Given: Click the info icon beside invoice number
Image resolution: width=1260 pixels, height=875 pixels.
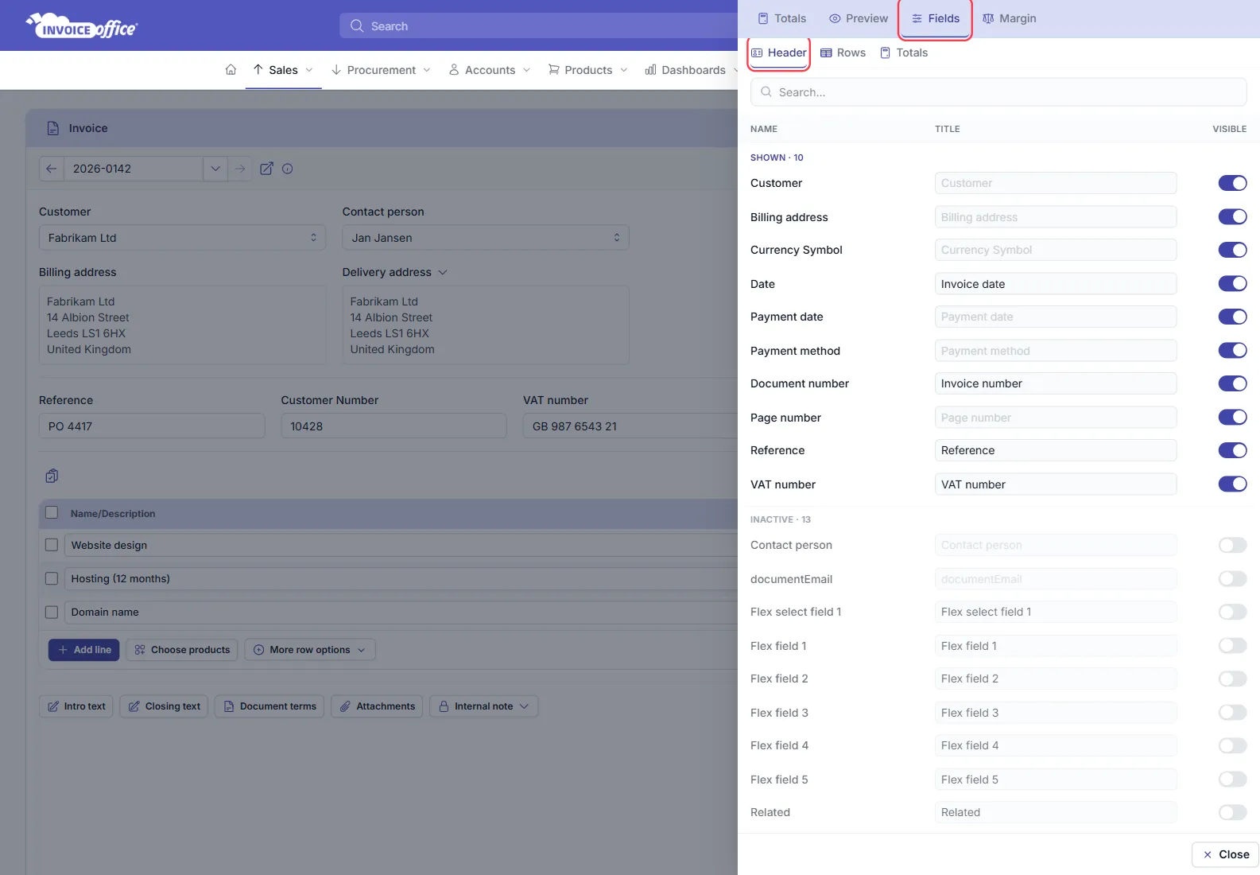Looking at the screenshot, I should (288, 169).
